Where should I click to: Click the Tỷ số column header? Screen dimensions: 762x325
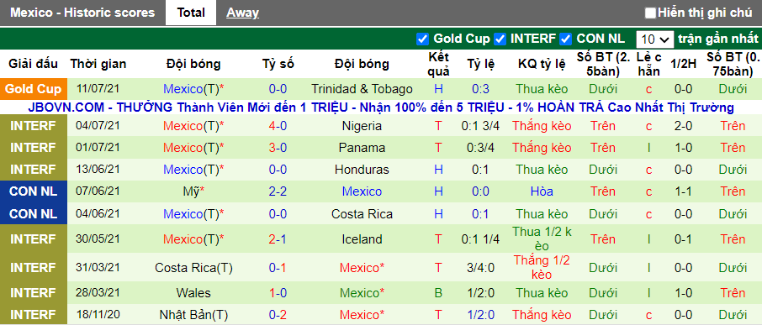coord(278,64)
